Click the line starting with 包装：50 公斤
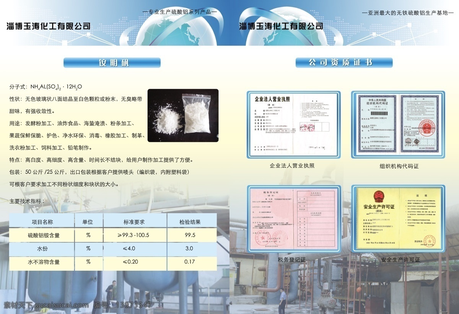Viewport: 459px width, 314px height. tap(99, 172)
